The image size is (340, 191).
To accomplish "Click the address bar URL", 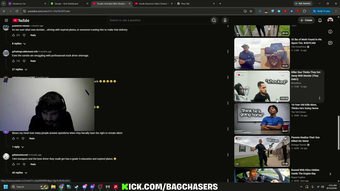I will pyautogui.click(x=49, y=11).
